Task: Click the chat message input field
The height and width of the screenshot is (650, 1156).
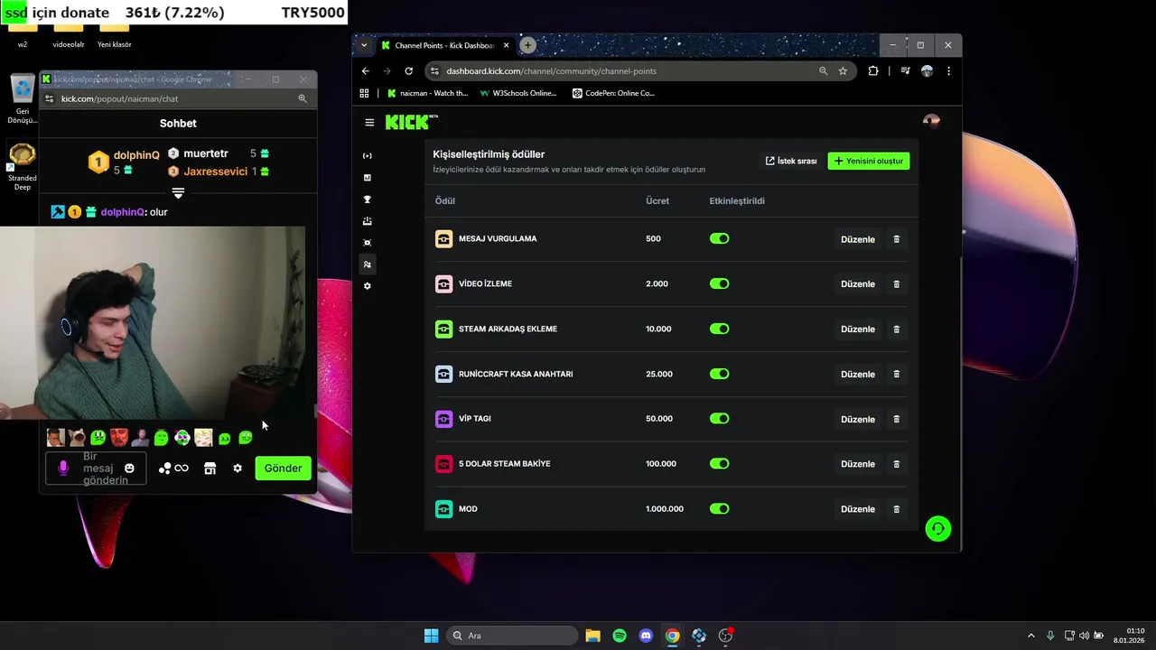Action: (x=97, y=468)
